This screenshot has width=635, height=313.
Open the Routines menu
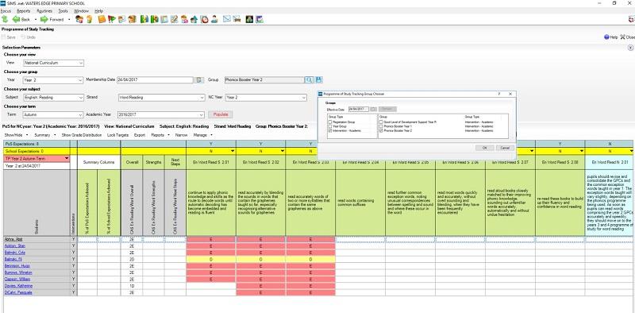44,11
